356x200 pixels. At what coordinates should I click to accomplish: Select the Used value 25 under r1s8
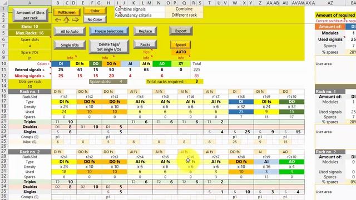tap(241, 112)
